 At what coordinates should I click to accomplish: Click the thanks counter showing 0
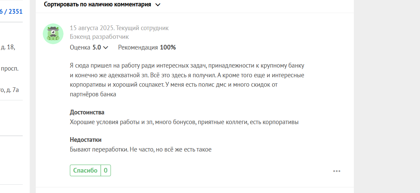coord(106,170)
